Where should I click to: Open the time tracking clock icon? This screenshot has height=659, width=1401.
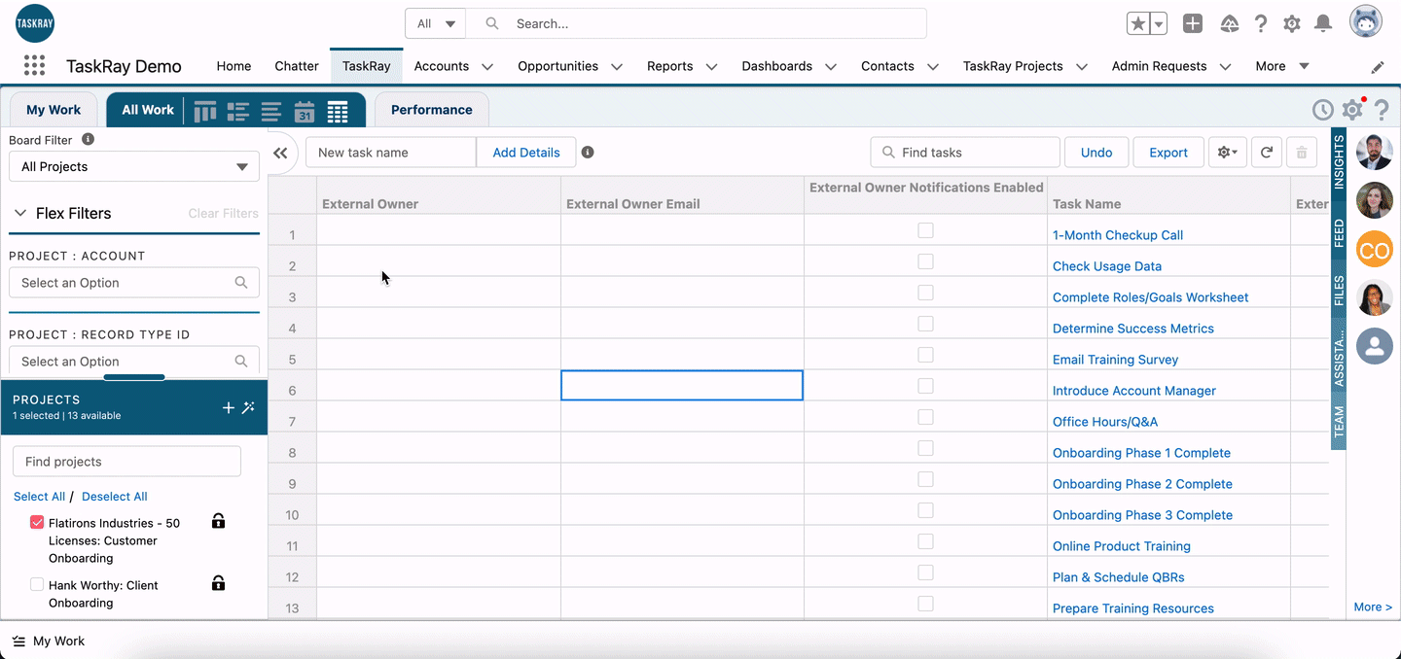1322,110
